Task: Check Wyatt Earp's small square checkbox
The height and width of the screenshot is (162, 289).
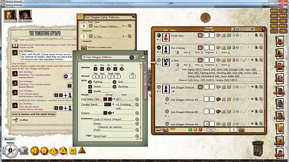Action: [x=241, y=35]
